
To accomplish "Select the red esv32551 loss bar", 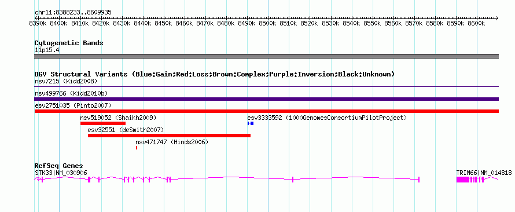I will [x=169, y=136].
